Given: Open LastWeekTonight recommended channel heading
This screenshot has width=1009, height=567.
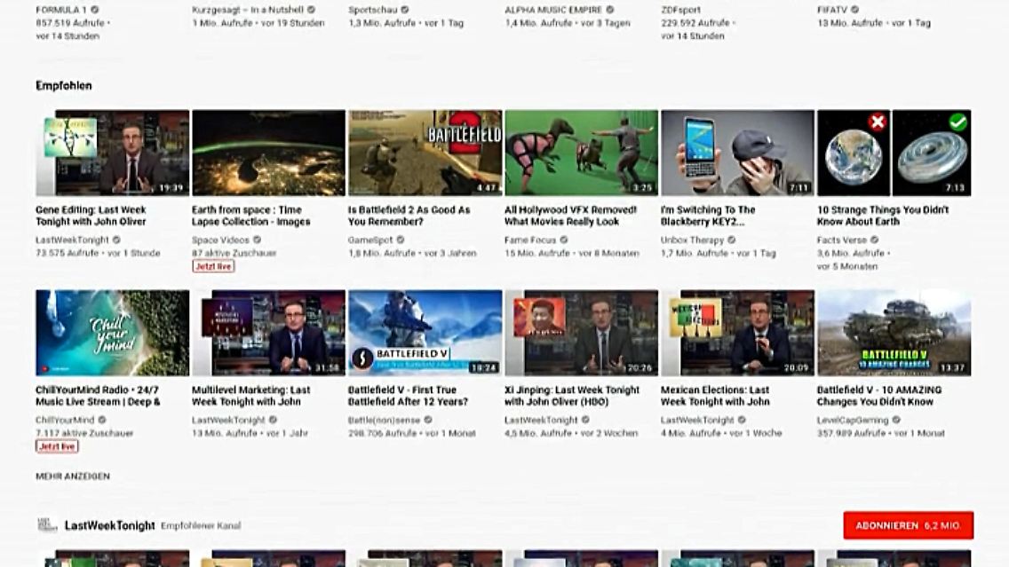Looking at the screenshot, I should (x=109, y=525).
